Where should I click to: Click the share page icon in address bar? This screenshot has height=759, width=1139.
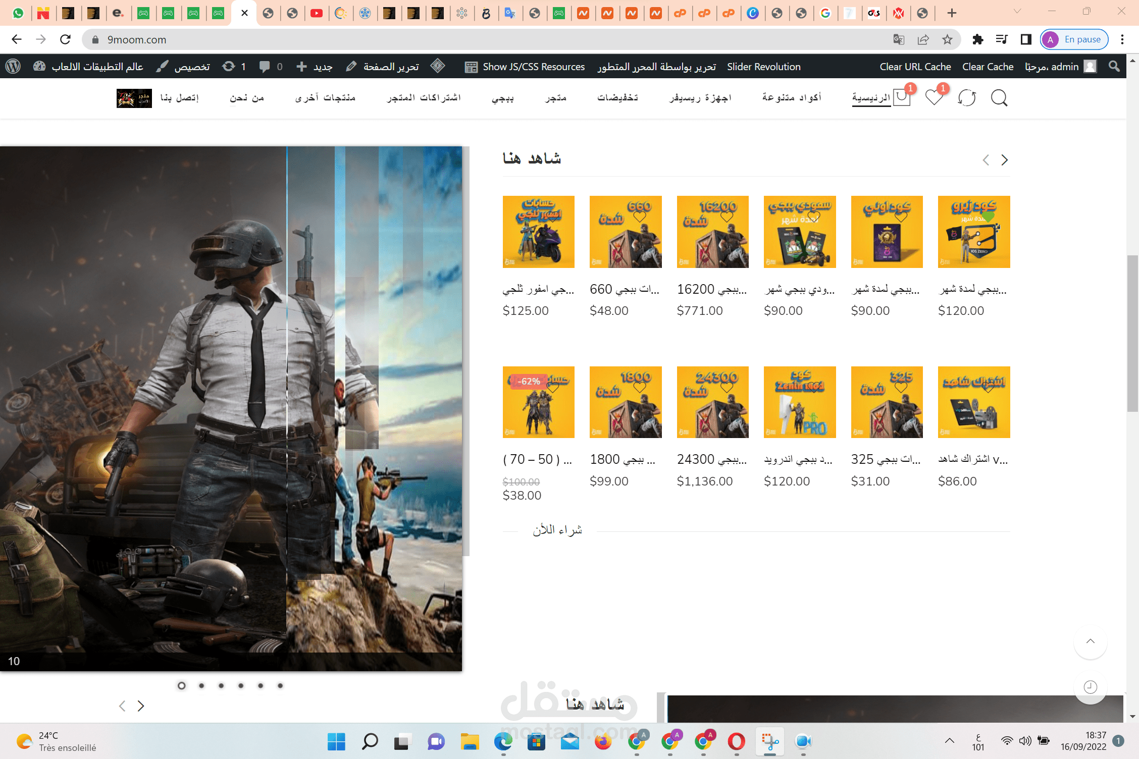pyautogui.click(x=923, y=39)
